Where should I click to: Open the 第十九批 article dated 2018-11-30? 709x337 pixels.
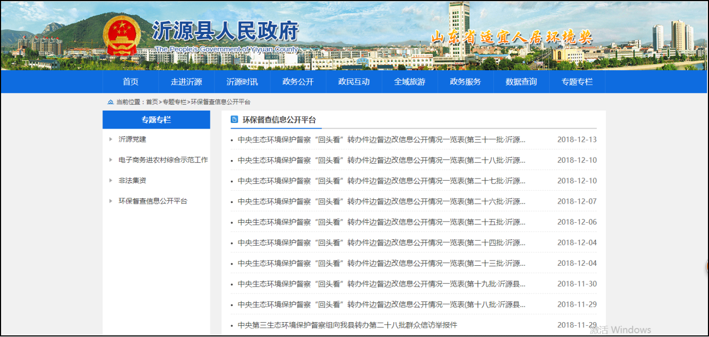pos(381,284)
